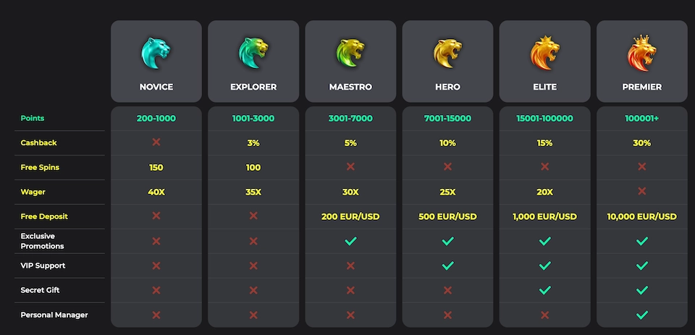
Task: Select the Elite crowned lion icon
Action: tap(544, 53)
